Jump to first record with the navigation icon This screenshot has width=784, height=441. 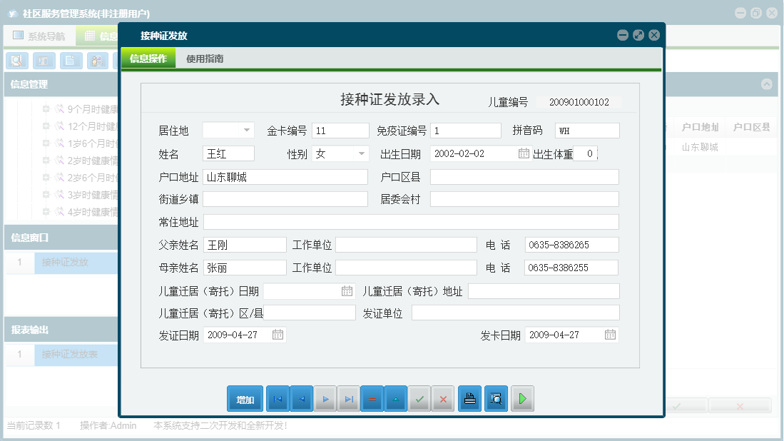(278, 398)
